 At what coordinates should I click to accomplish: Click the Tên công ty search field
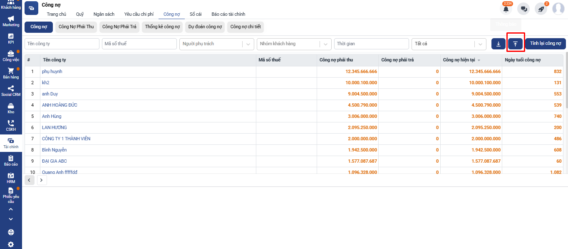pyautogui.click(x=62, y=44)
